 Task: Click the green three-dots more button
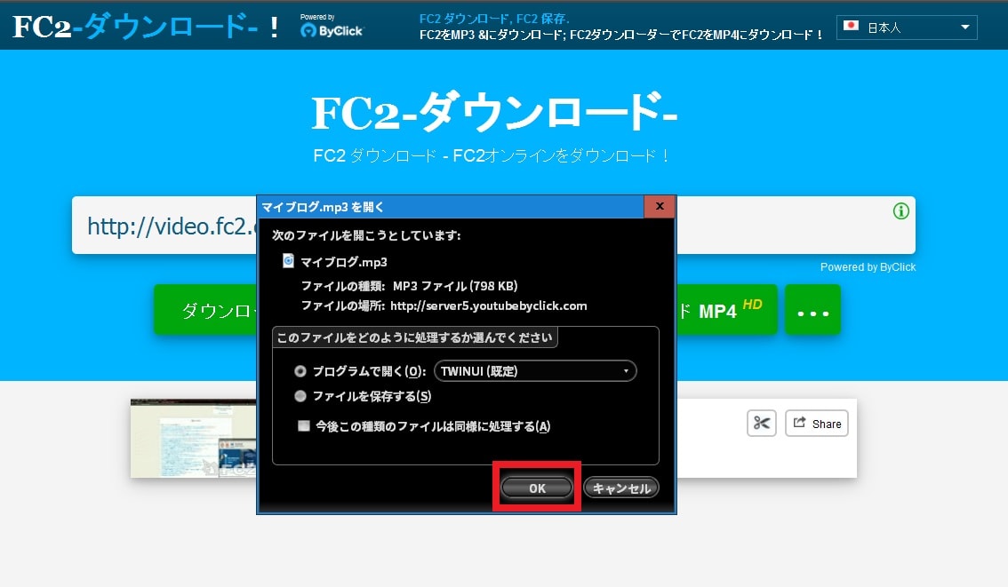[812, 310]
